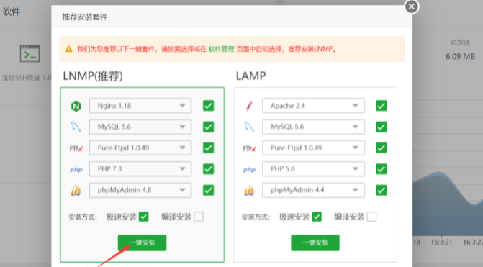Screen dimensions: 483x267
Task: Click the Nginx logo icon in LNMP
Action: 76,107
